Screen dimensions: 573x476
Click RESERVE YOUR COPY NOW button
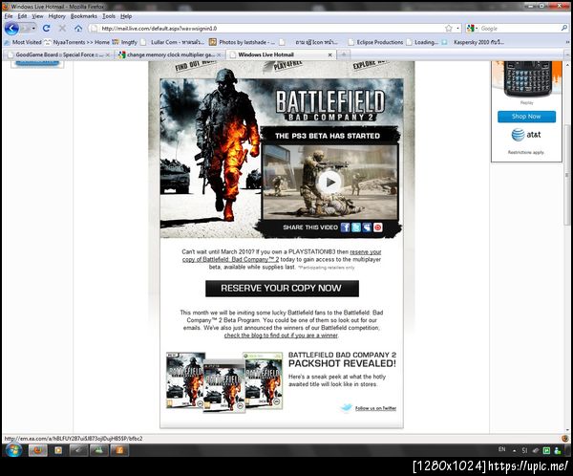[x=282, y=289]
